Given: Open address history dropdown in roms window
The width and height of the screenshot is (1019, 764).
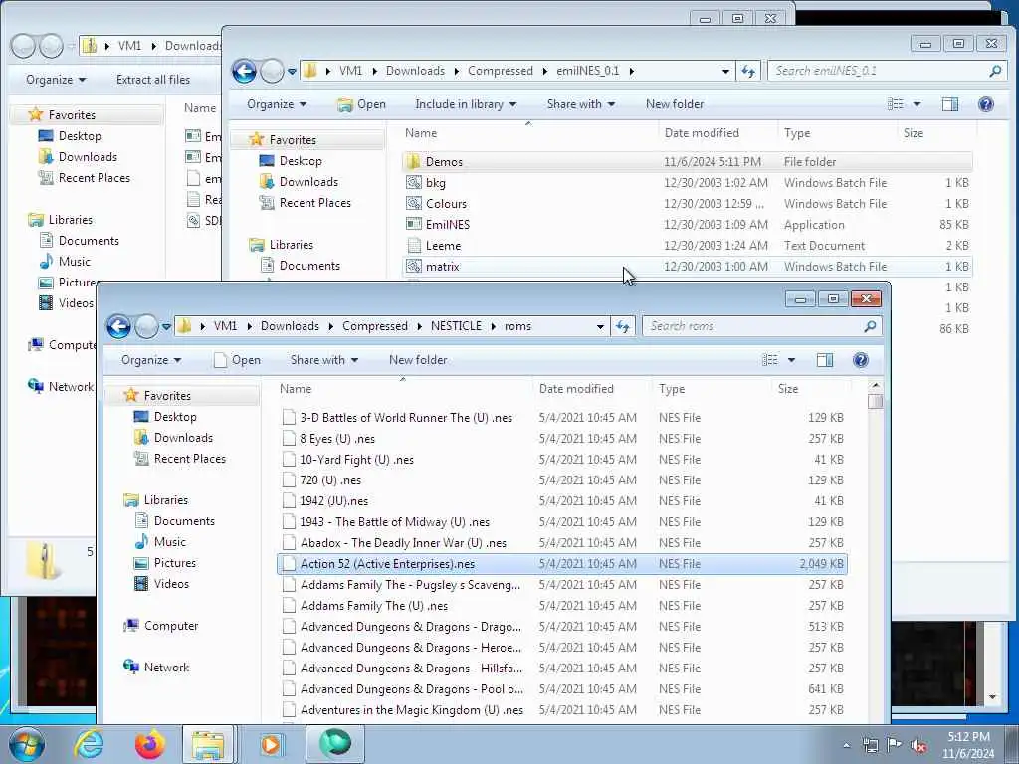Looking at the screenshot, I should click(x=600, y=326).
